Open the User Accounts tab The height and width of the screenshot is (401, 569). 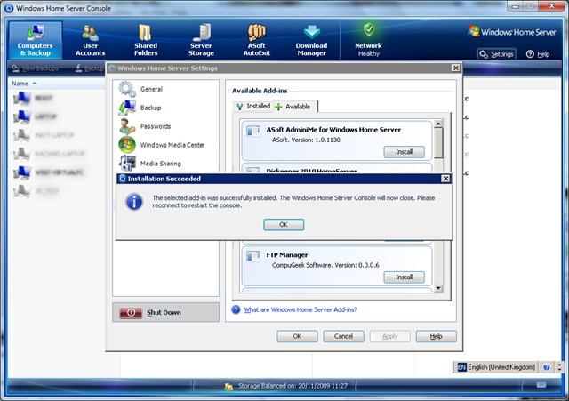90,40
